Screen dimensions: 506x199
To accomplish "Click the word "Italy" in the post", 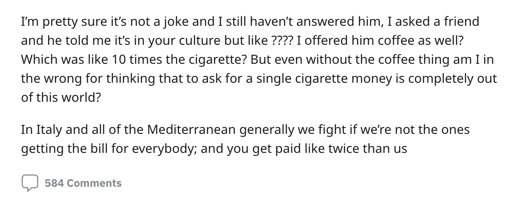I will click(x=44, y=130).
